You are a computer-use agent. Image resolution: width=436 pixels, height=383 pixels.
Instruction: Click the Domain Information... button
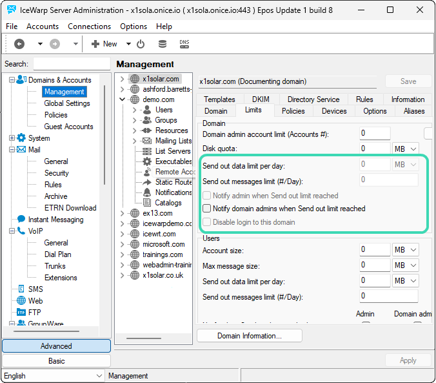[x=250, y=336]
